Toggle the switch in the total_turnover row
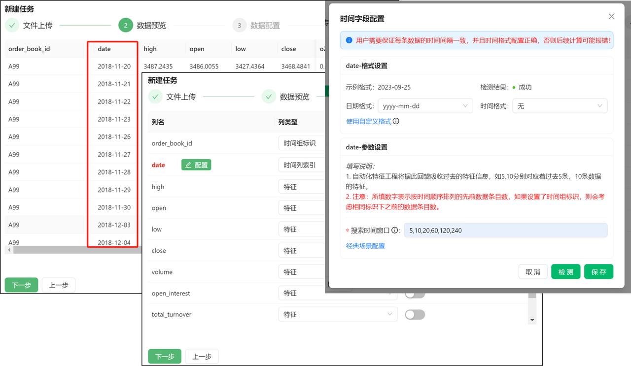This screenshot has width=631, height=366. click(415, 315)
